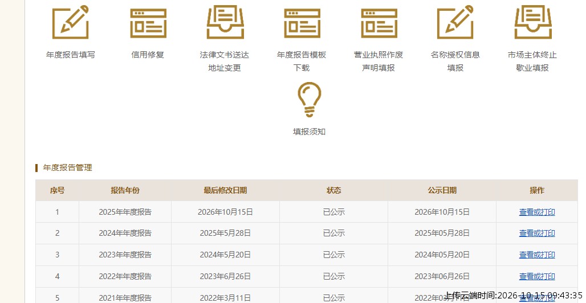
Task: Click the 操作 column header
Action: pos(536,191)
